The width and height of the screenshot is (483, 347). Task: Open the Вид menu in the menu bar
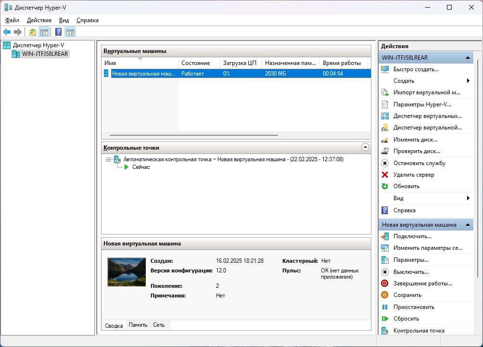tap(64, 20)
